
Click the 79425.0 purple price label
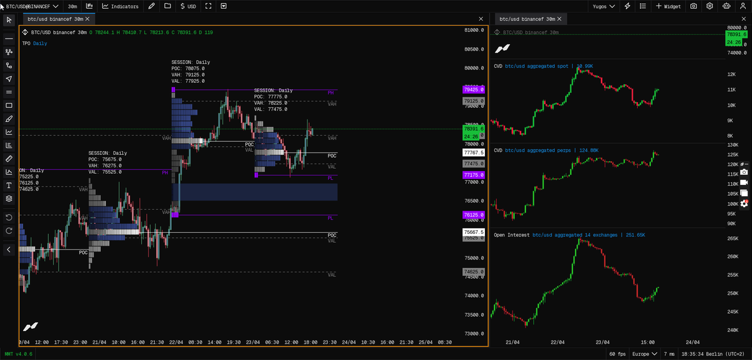pyautogui.click(x=474, y=89)
